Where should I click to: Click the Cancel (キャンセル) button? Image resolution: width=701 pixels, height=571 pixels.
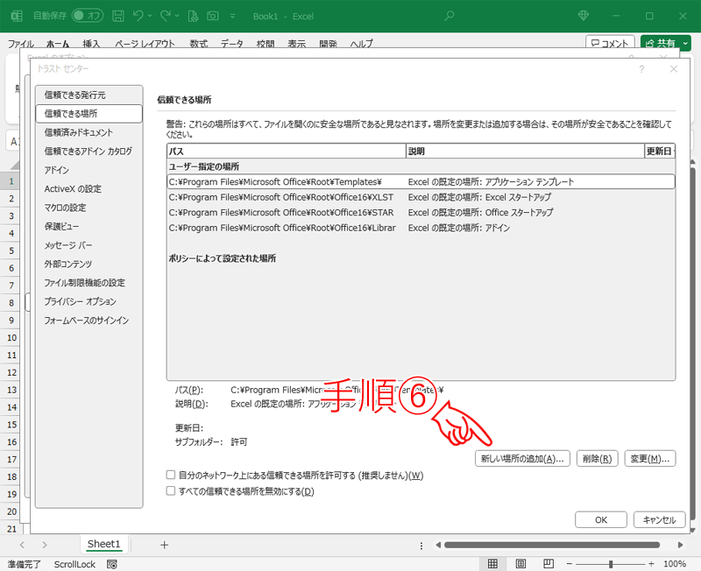pos(659,519)
